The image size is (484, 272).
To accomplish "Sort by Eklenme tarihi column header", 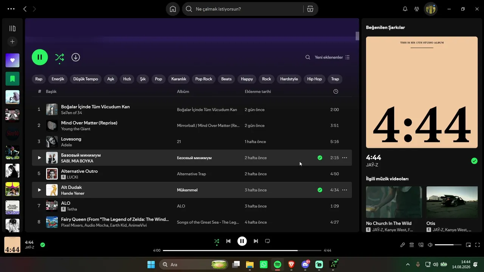I will [258, 91].
